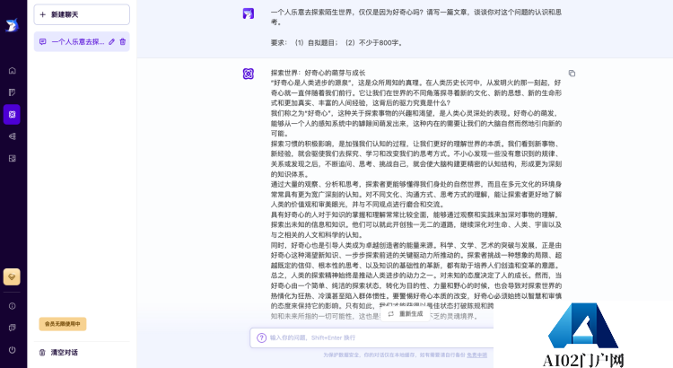Click the 会员无限使用中 membership badge
The height and width of the screenshot is (368, 673).
pos(63,324)
